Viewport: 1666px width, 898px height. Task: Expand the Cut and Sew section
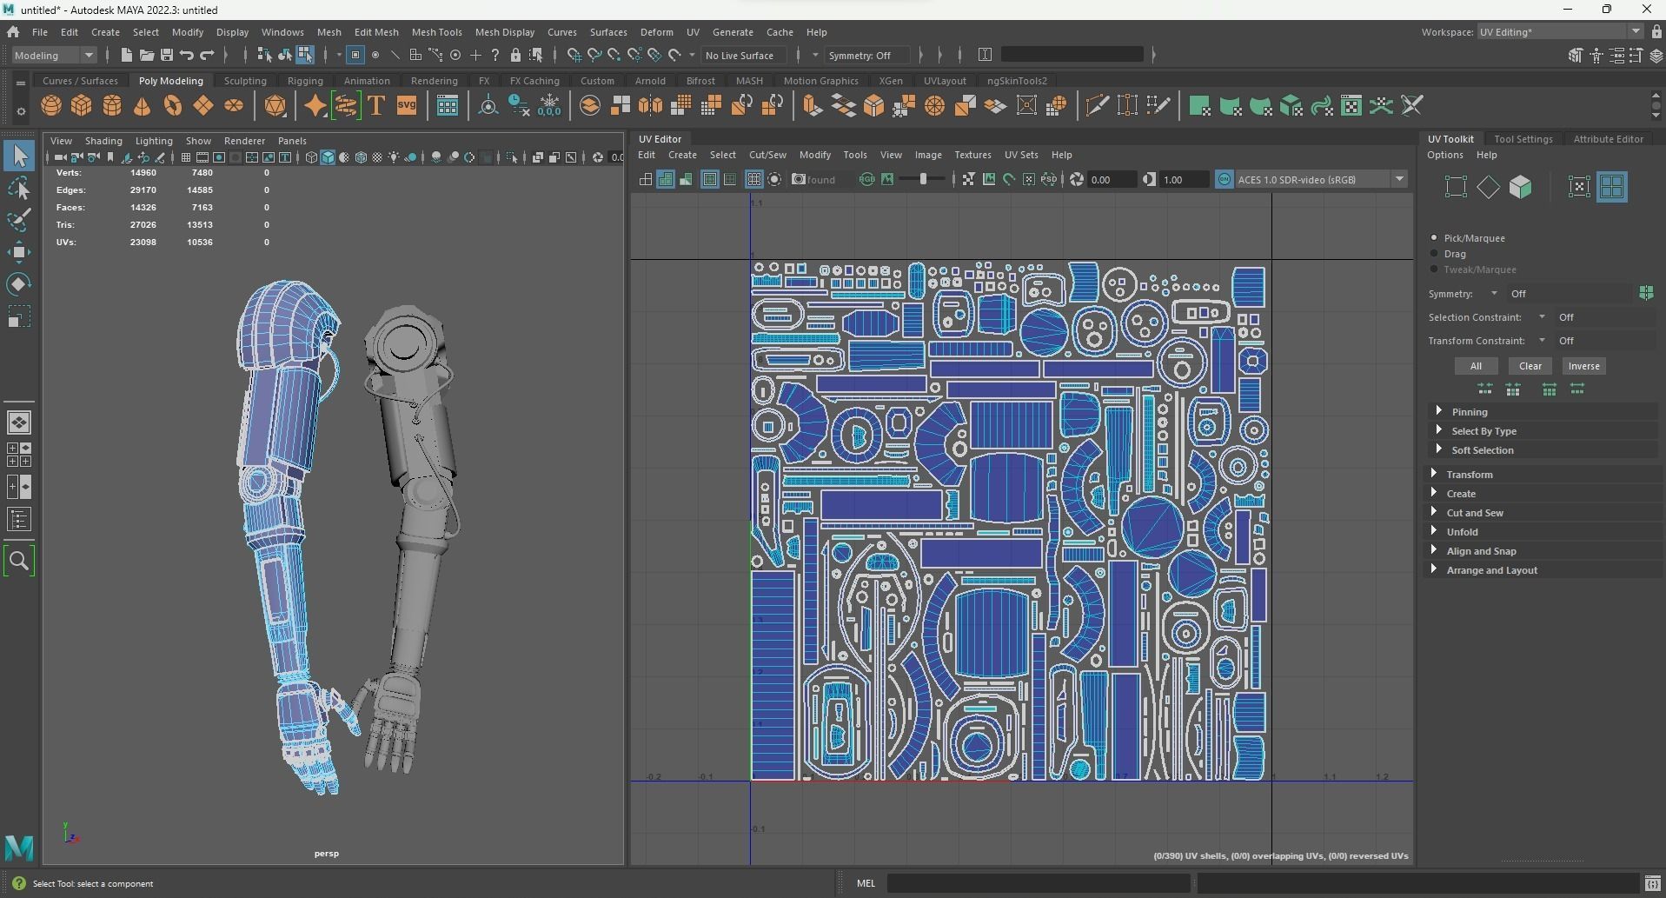1475,513
